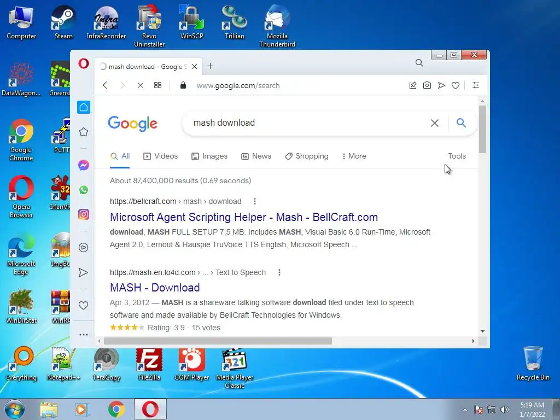Open options dots for bellcraft.com result
Image resolution: width=560 pixels, height=420 pixels.
click(x=255, y=201)
